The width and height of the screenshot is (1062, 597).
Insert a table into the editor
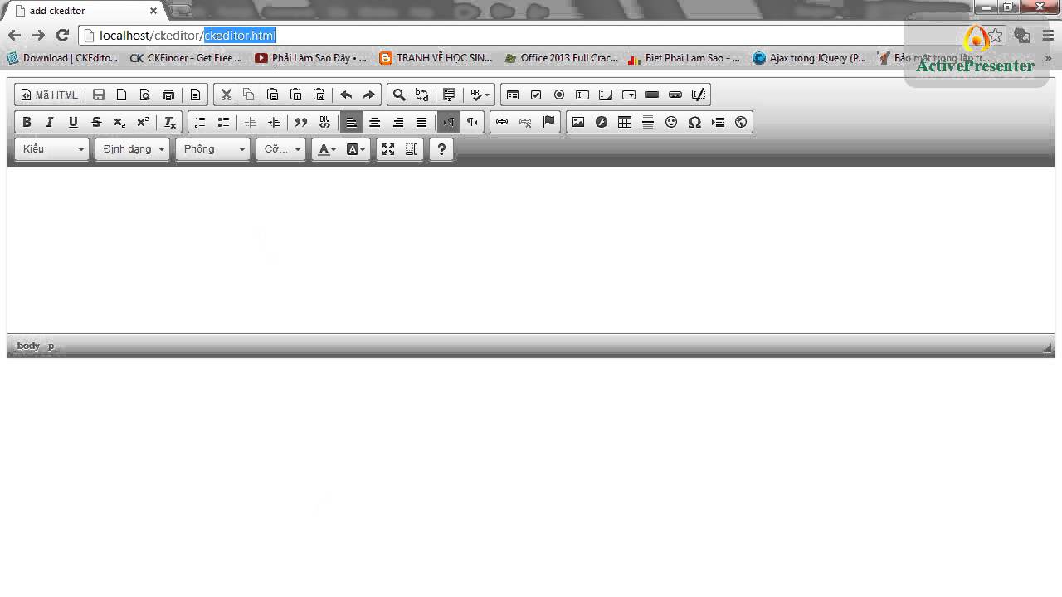[x=624, y=122]
